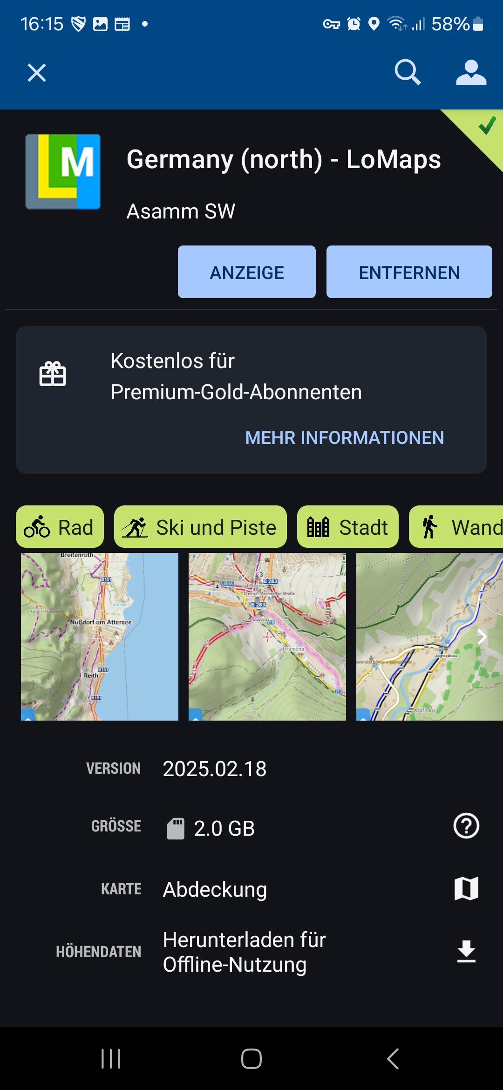Tap the Android back navigation button
This screenshot has width=503, height=1090.
click(393, 1059)
